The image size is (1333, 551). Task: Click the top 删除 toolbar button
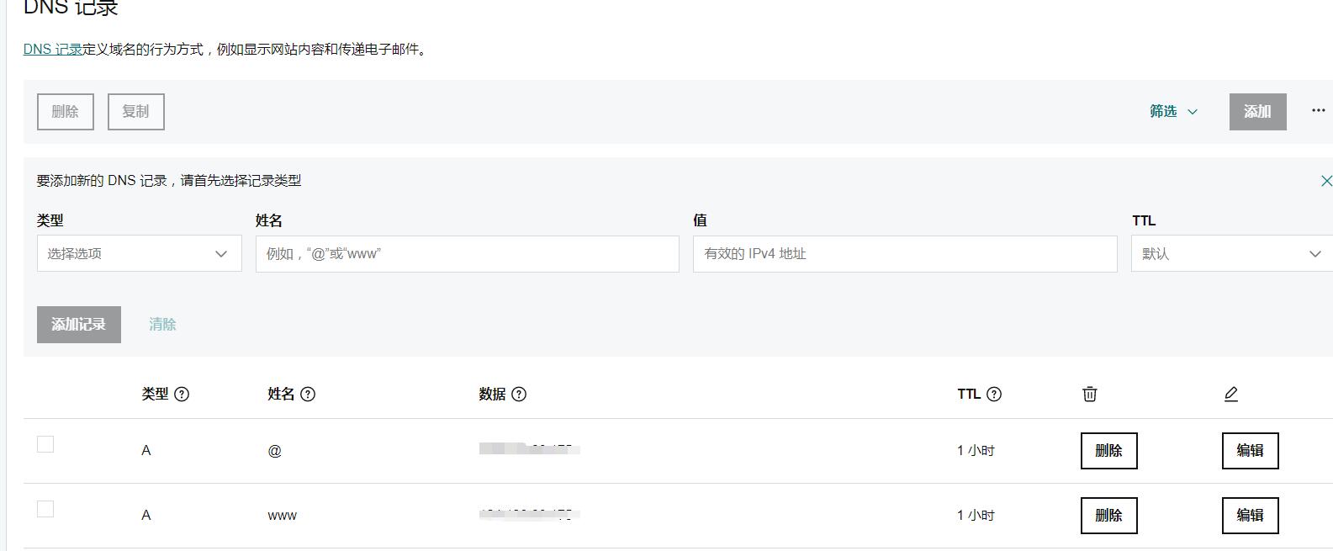click(x=66, y=112)
